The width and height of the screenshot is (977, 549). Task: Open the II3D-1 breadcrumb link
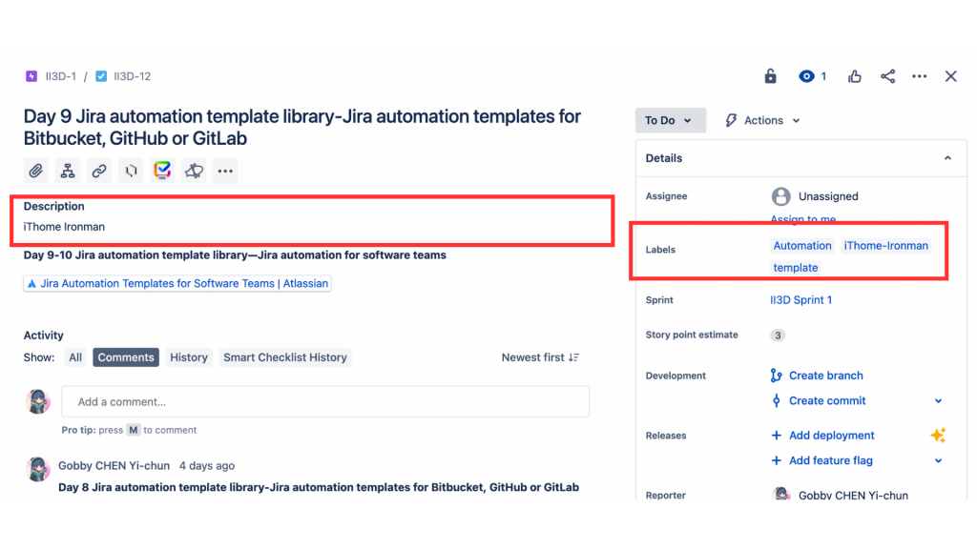(60, 76)
